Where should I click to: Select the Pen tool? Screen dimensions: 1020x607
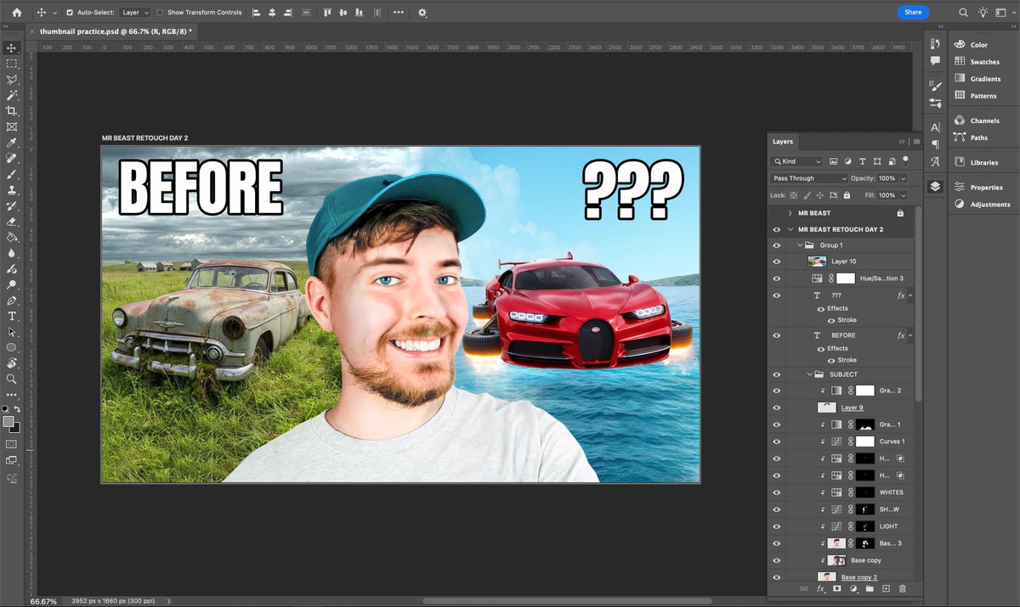coord(12,301)
